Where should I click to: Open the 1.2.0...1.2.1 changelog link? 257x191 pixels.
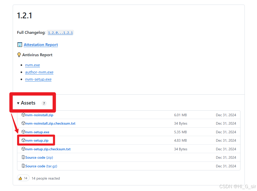60,33
